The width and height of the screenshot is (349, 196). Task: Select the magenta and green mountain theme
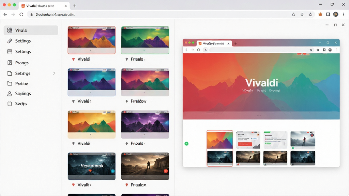[145, 82]
